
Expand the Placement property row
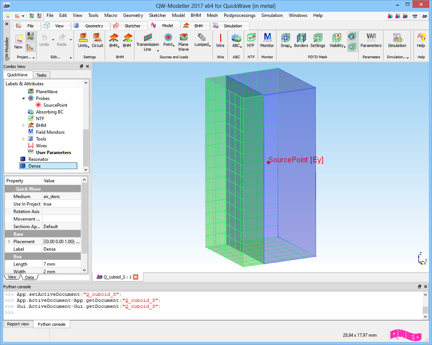9,241
